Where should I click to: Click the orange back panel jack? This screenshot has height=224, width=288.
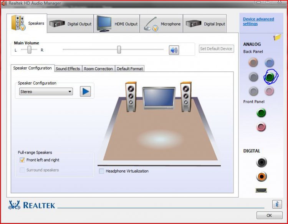253,62
